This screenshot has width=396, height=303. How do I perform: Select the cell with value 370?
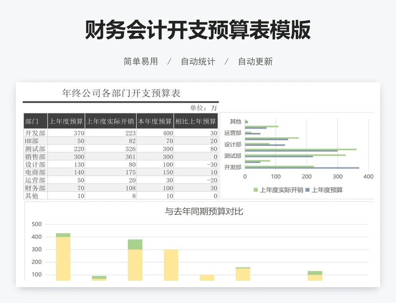(x=66, y=133)
